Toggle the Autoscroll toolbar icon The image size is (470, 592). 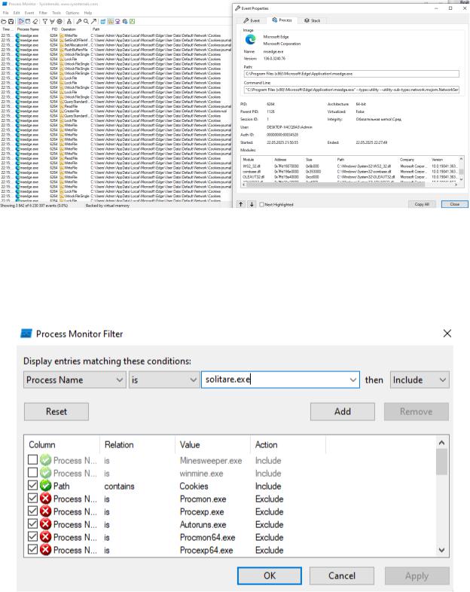point(28,22)
